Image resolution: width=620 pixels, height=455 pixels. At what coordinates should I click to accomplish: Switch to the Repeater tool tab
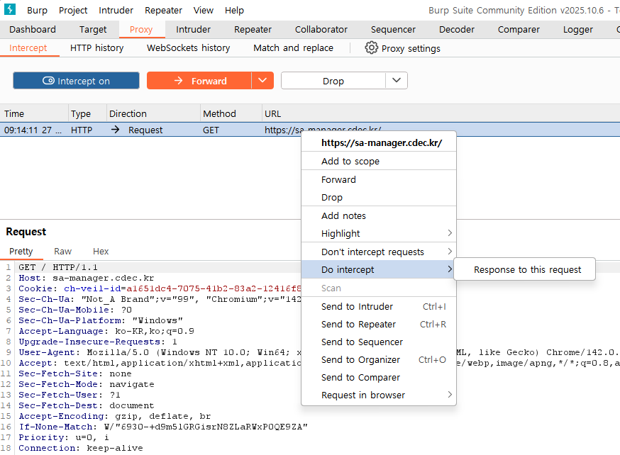tap(253, 30)
